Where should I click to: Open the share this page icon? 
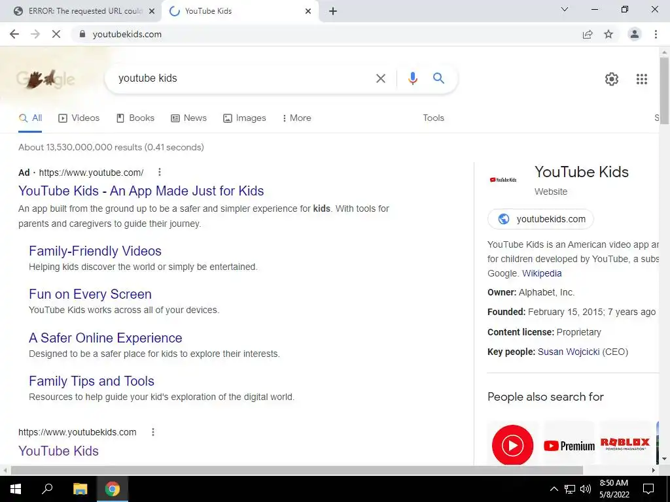point(588,34)
